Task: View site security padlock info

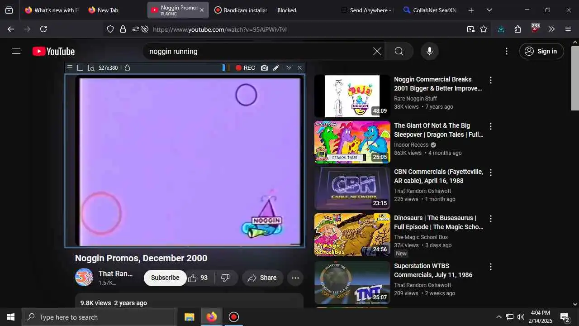Action: (x=123, y=29)
